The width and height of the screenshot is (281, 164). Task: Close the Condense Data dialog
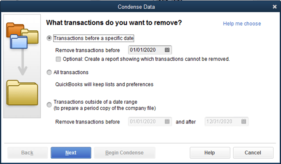[274, 7]
